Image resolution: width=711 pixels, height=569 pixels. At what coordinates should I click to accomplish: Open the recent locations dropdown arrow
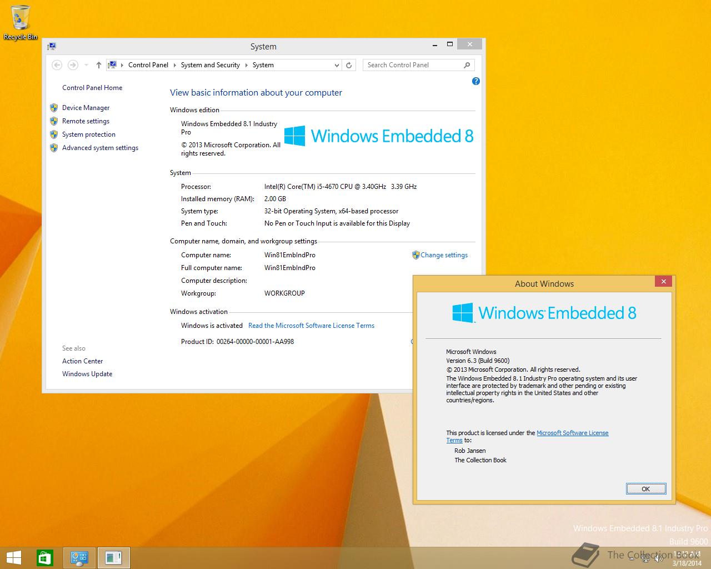point(86,65)
